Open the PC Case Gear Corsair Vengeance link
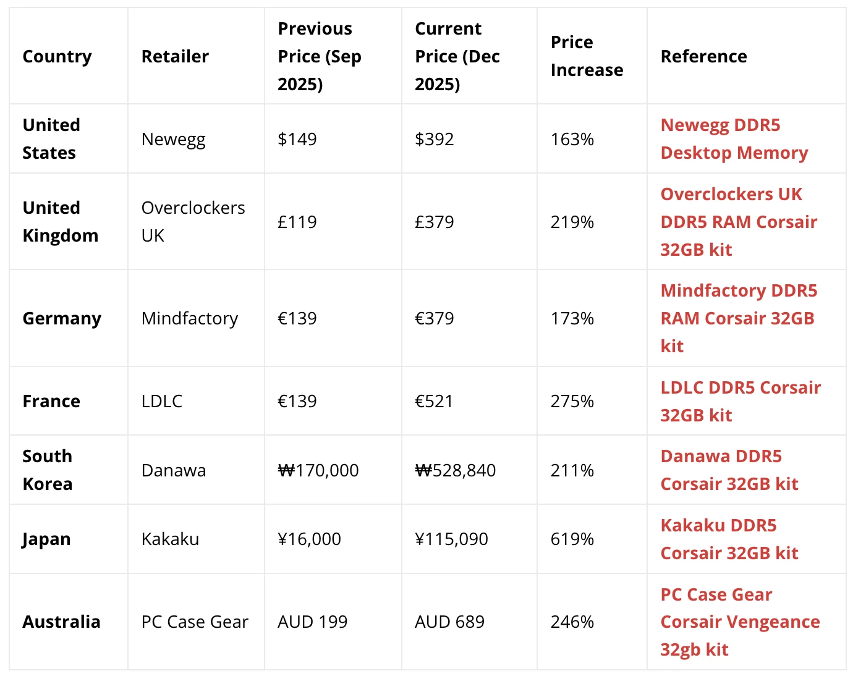The image size is (853, 676). point(739,622)
